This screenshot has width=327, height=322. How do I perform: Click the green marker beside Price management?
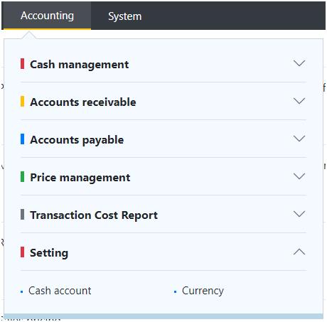pyautogui.click(x=22, y=177)
